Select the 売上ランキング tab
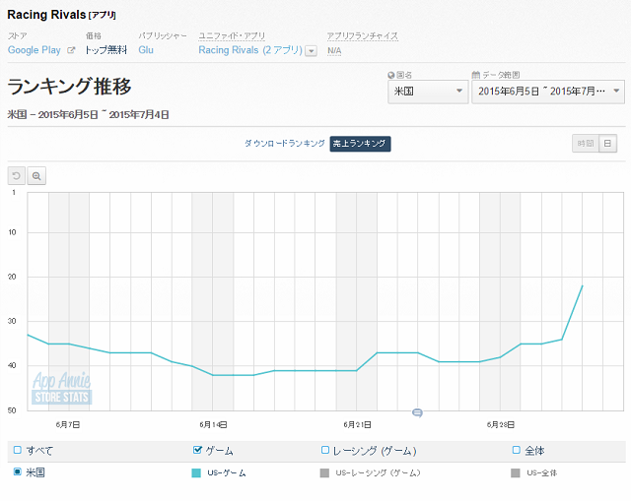The height and width of the screenshot is (501, 631). tap(360, 144)
